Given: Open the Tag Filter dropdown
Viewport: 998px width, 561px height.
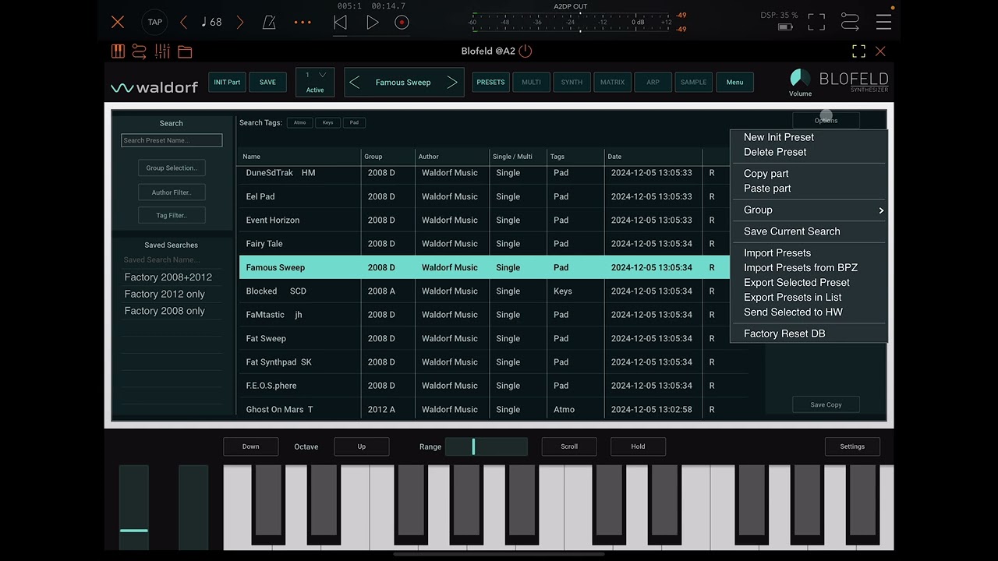Looking at the screenshot, I should pyautogui.click(x=172, y=215).
